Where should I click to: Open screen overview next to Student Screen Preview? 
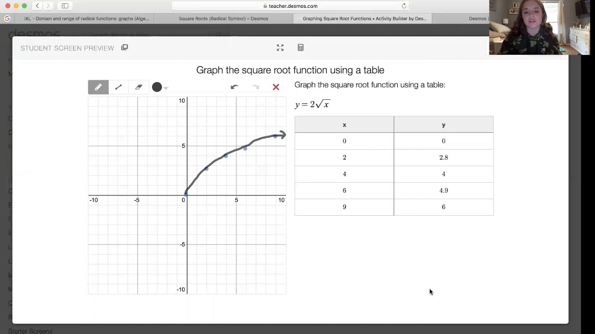125,48
